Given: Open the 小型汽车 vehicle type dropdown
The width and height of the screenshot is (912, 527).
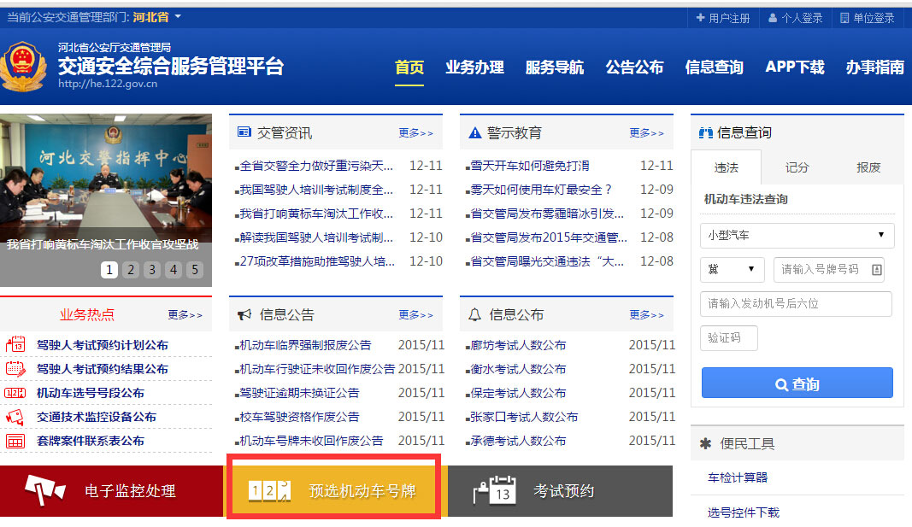Looking at the screenshot, I should point(797,236).
